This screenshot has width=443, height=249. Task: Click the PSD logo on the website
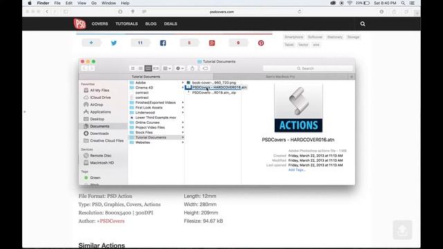(80, 24)
